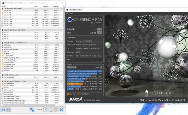The width and height of the screenshot is (188, 115).
Task: Click the HWiNFO64 title bar app icon
Action: point(3,3)
